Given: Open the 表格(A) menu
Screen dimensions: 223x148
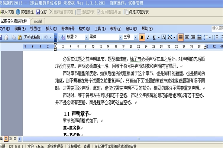Looking at the screenshot, I should coord(116,29).
